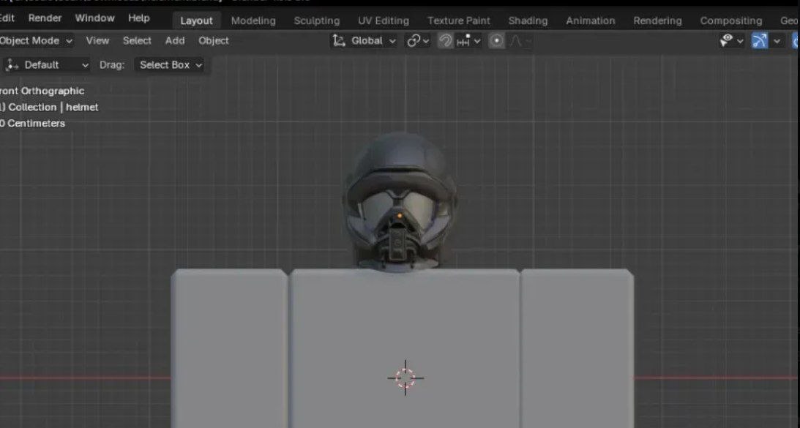Open the viewport Add menu
This screenshot has height=428, width=800.
tap(174, 41)
